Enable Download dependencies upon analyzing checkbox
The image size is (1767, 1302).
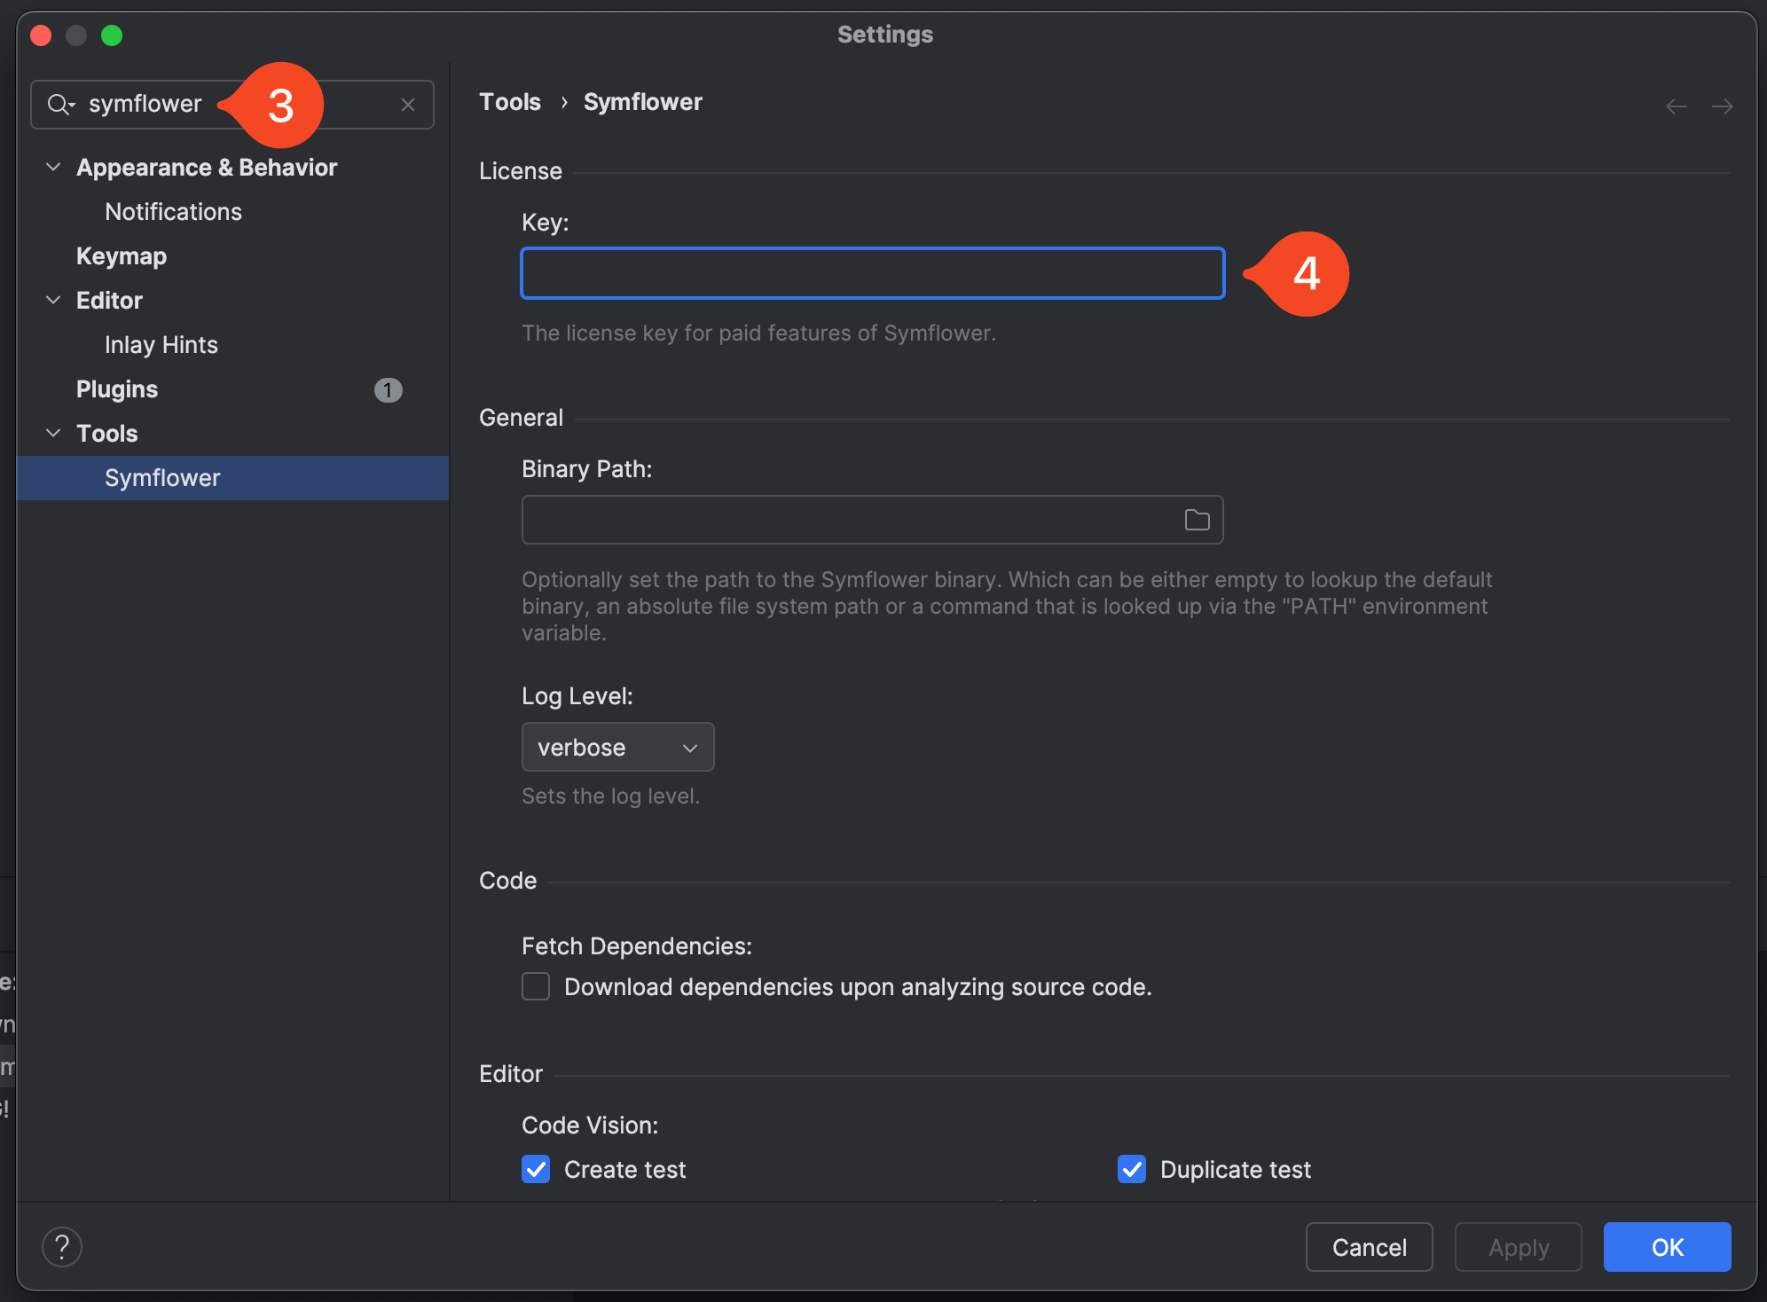536,986
